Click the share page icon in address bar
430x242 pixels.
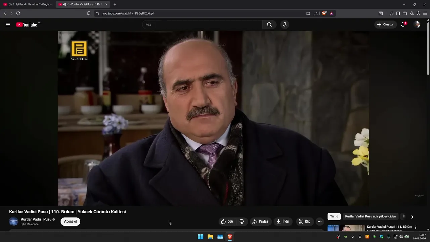(316, 13)
